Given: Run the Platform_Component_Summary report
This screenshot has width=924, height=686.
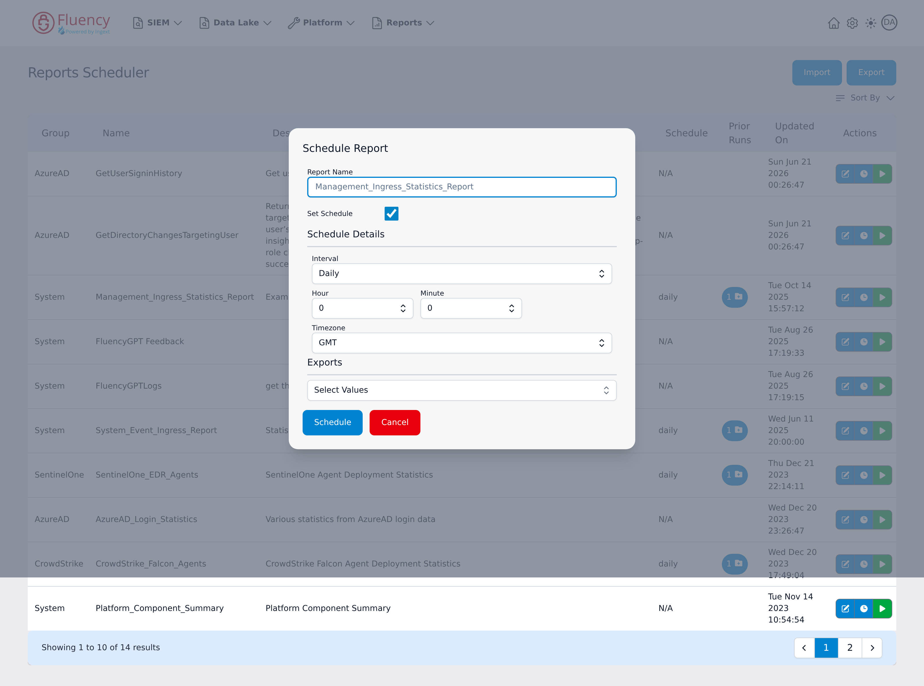Looking at the screenshot, I should [882, 608].
